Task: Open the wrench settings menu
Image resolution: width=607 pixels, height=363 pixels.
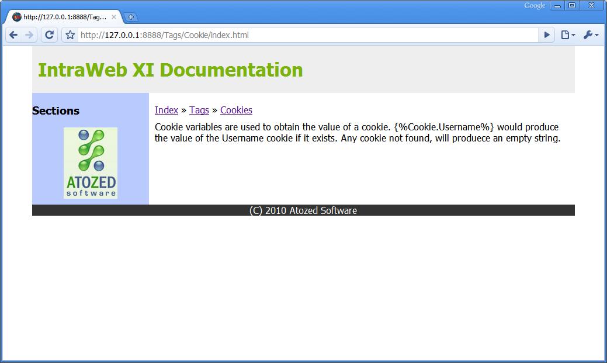Action: [590, 35]
